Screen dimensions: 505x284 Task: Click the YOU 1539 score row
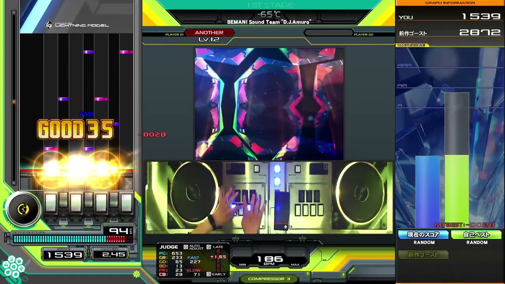coord(450,17)
